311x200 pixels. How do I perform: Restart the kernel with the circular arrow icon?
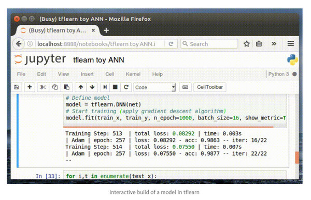pos(126,87)
